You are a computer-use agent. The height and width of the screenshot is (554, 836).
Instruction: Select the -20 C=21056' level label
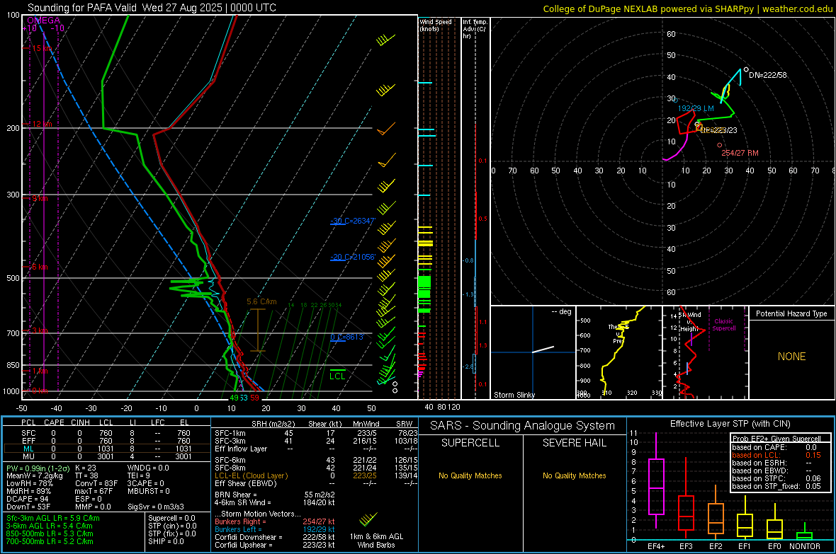(x=353, y=257)
